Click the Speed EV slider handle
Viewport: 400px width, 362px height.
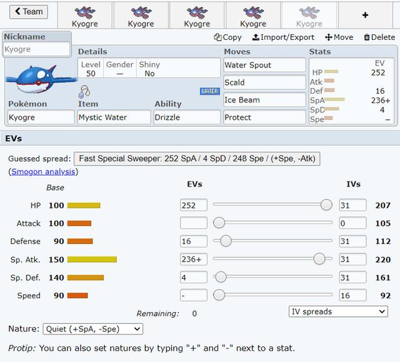coord(219,295)
